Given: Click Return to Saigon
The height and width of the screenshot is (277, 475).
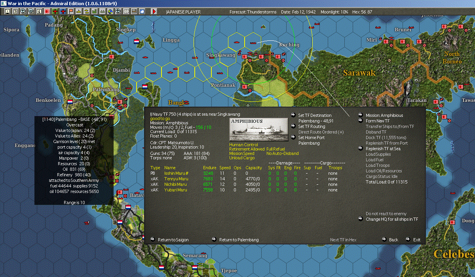Looking at the screenshot, I should pos(173,240).
